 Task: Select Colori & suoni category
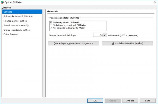[x=22, y=34]
